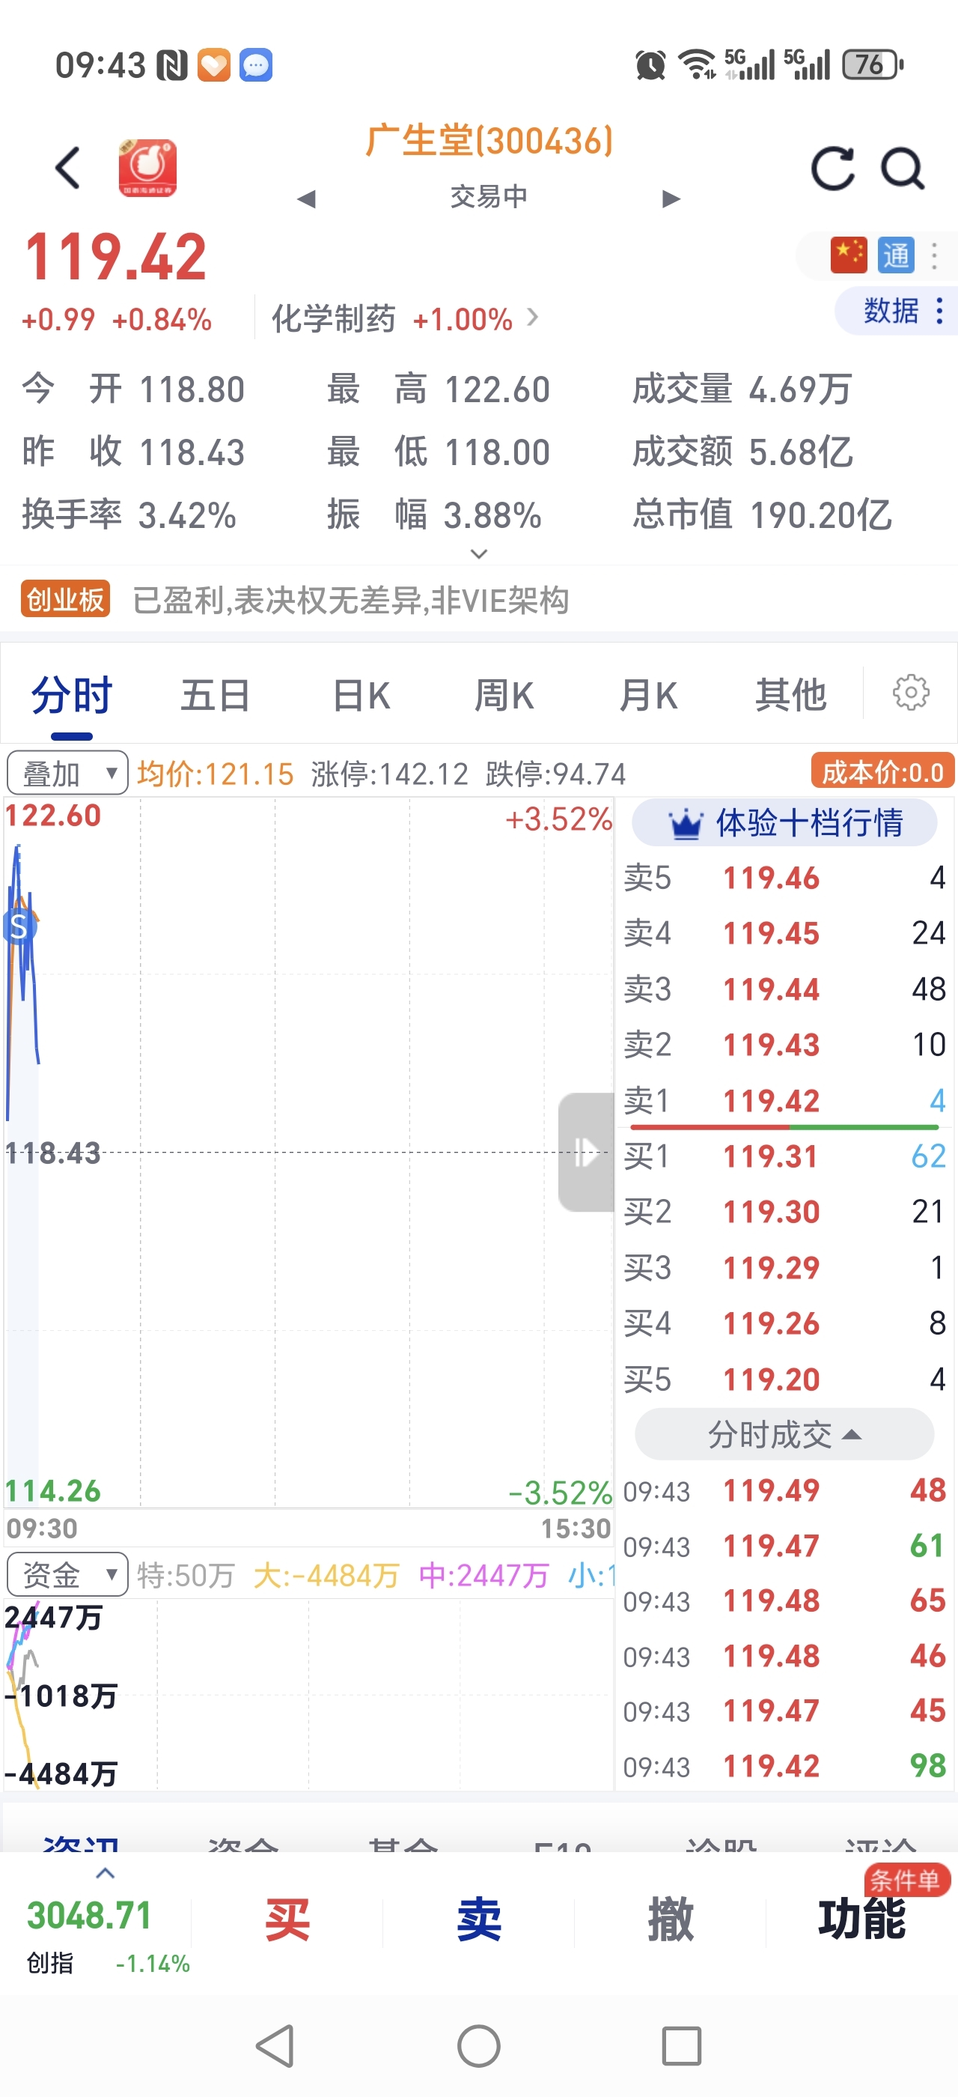
Task: Select 买4 price 119.26 row
Action: [784, 1323]
